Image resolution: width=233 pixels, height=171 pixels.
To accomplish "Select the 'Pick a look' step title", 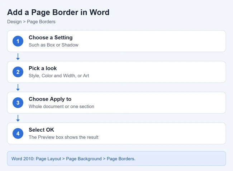I will coord(43,68).
